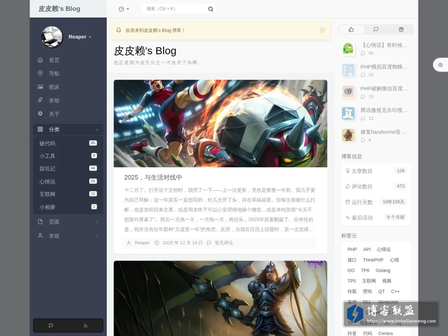Click the ThinkPHP tag
The image size is (448, 336).
tap(373, 260)
